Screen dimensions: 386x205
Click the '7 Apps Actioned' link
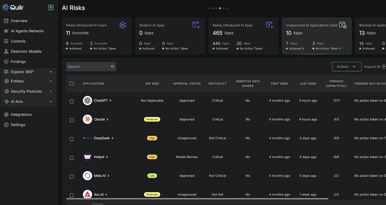click(295, 46)
